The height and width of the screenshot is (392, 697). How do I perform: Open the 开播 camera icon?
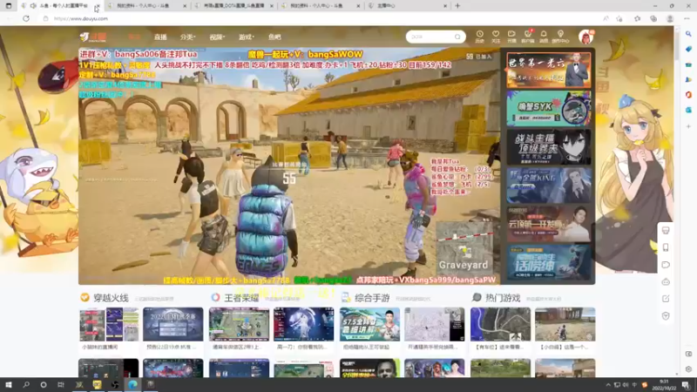pyautogui.click(x=511, y=37)
